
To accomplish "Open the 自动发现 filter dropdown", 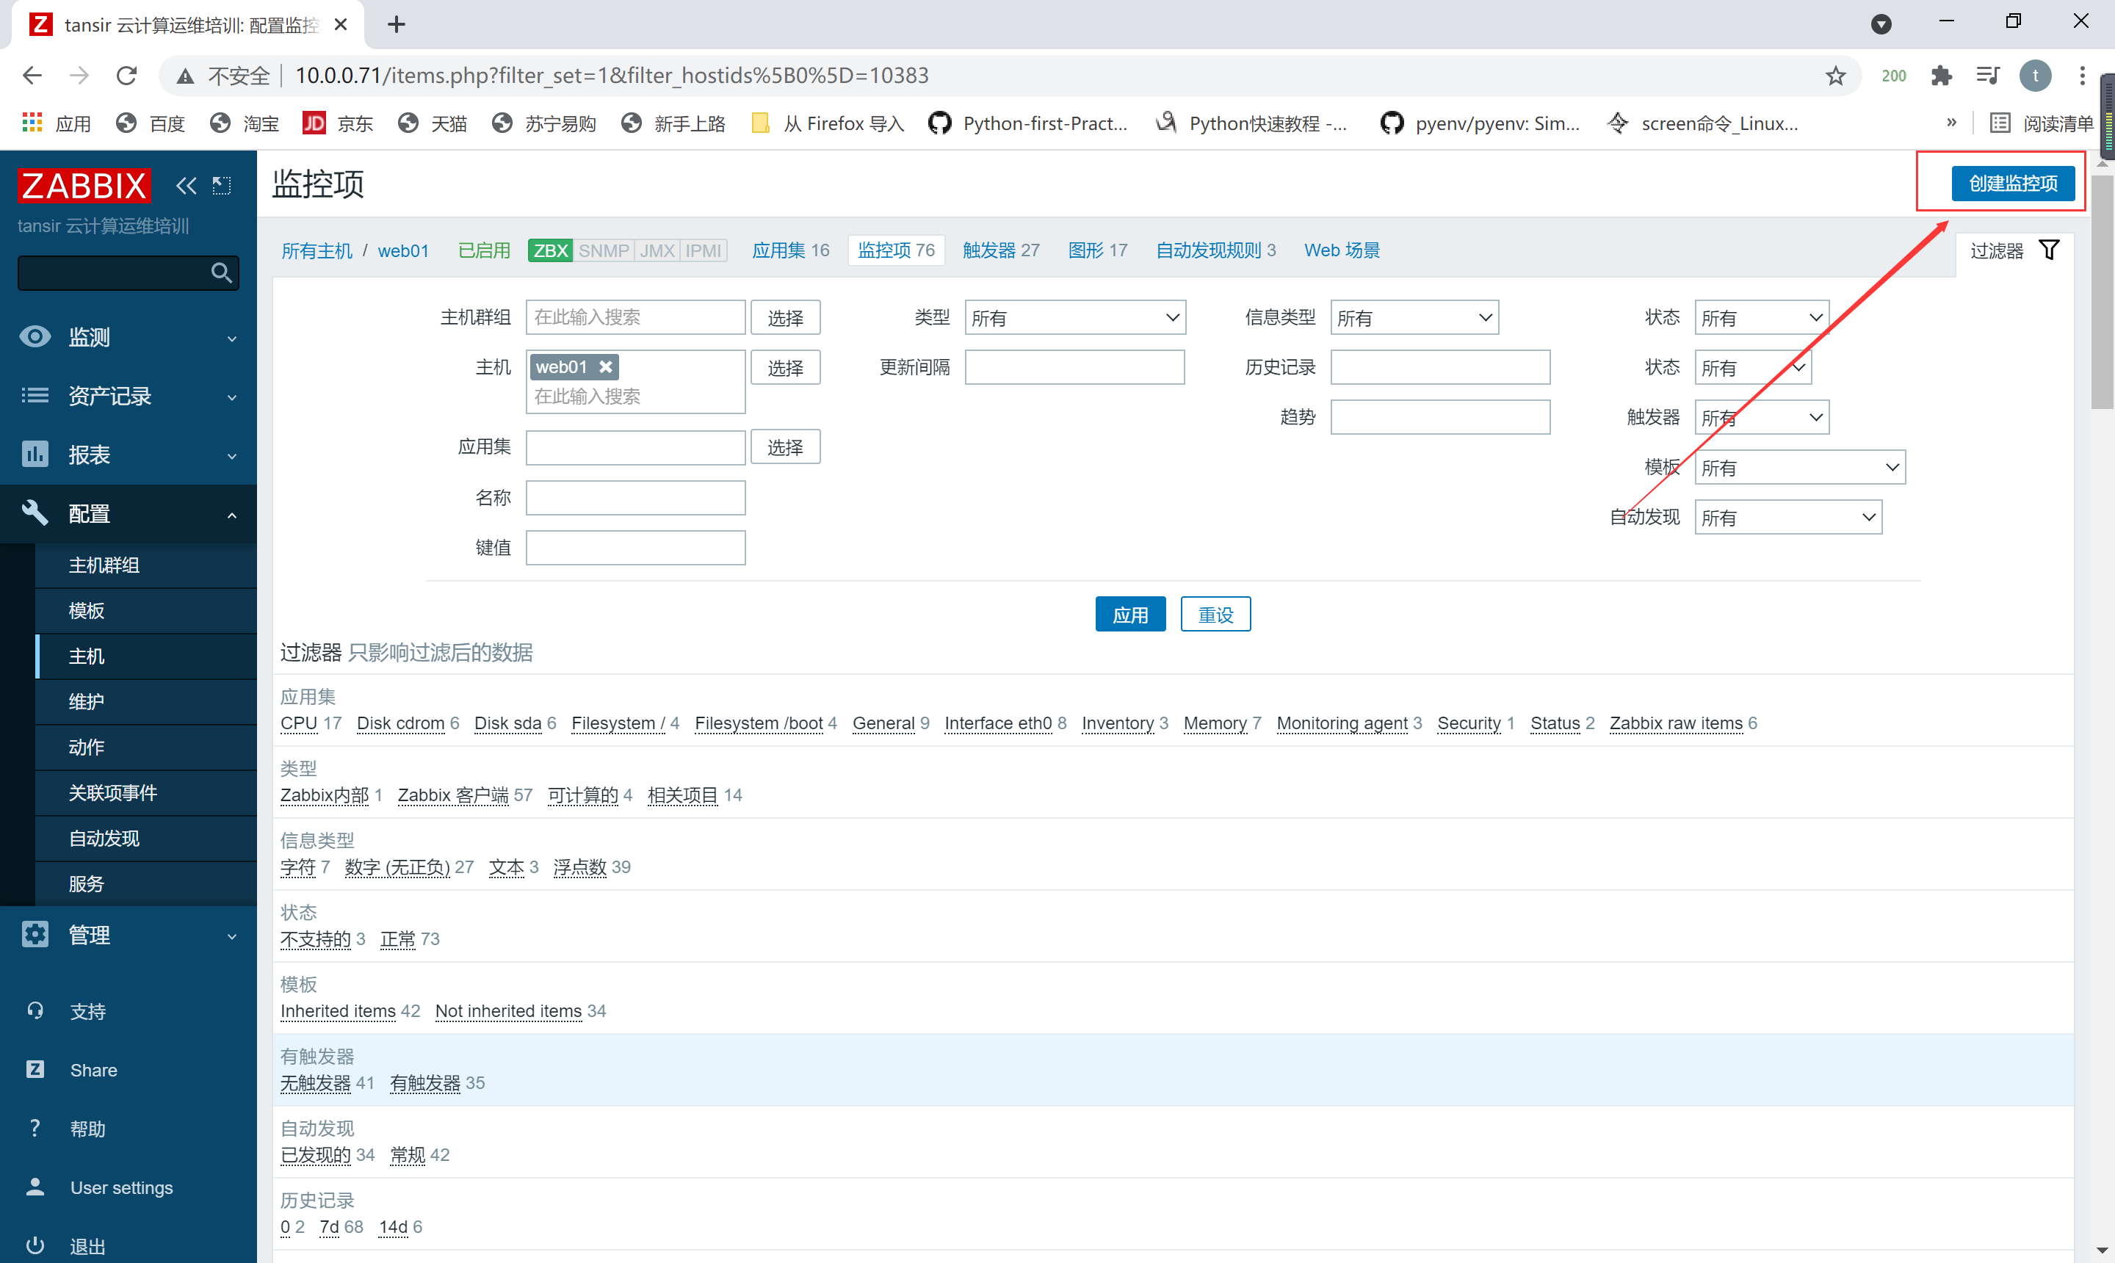I will (x=1788, y=518).
